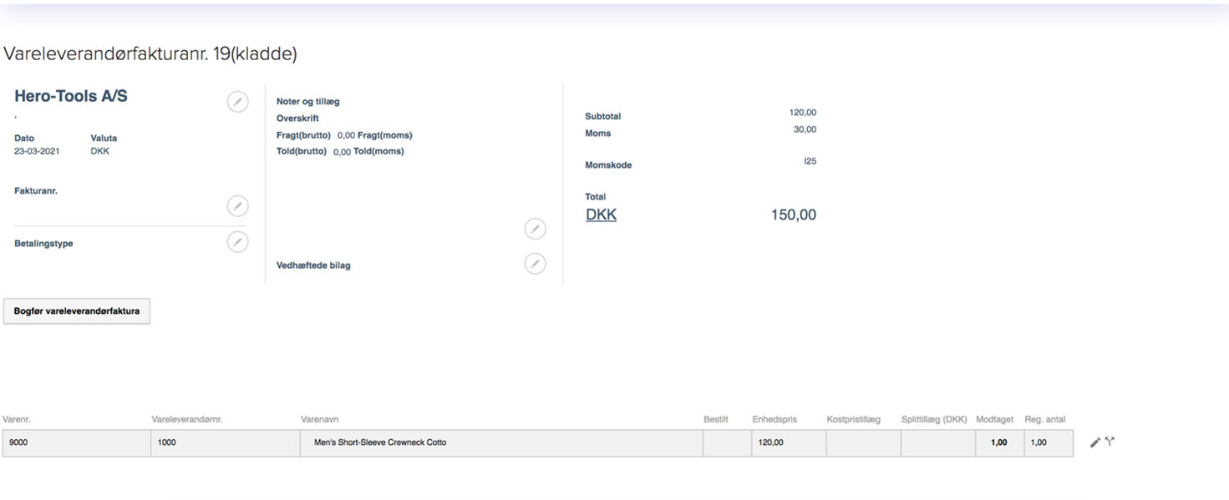The image size is (1229, 500).
Task: Select the empty Kostpristillæg cell
Action: [x=863, y=443]
